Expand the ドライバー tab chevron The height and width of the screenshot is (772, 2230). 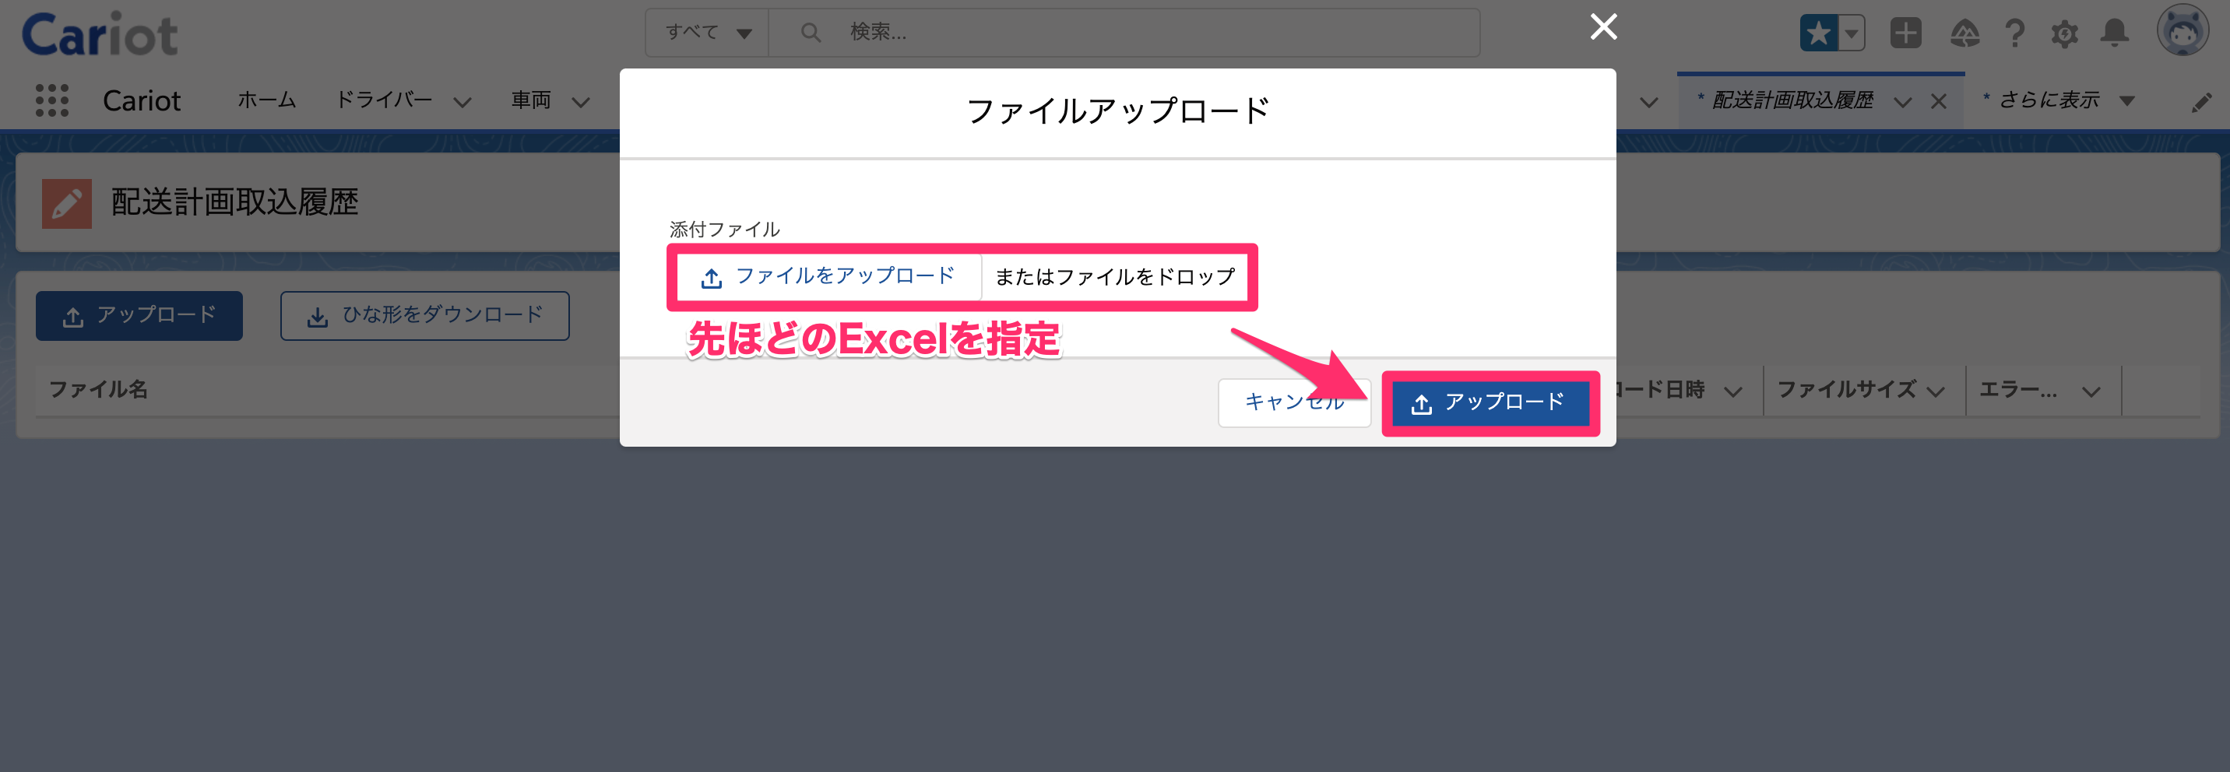click(463, 102)
